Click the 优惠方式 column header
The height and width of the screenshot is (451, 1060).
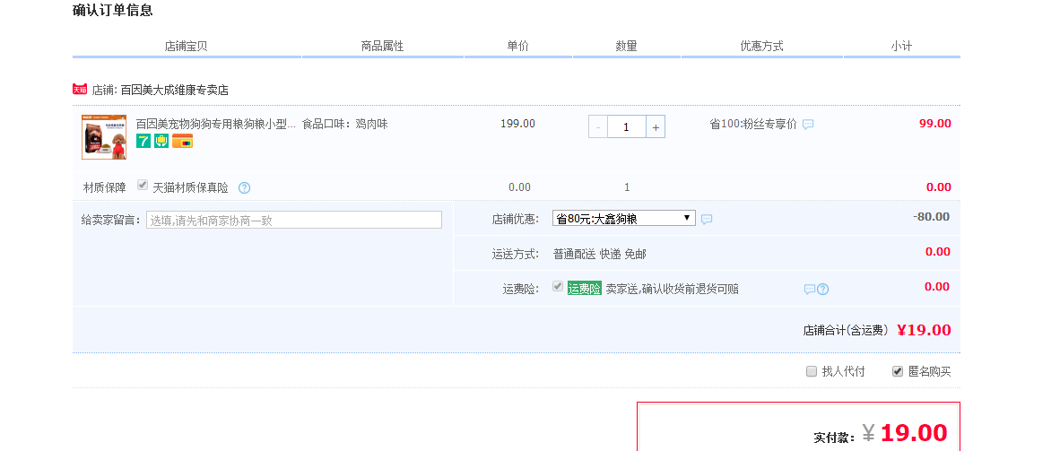point(762,46)
